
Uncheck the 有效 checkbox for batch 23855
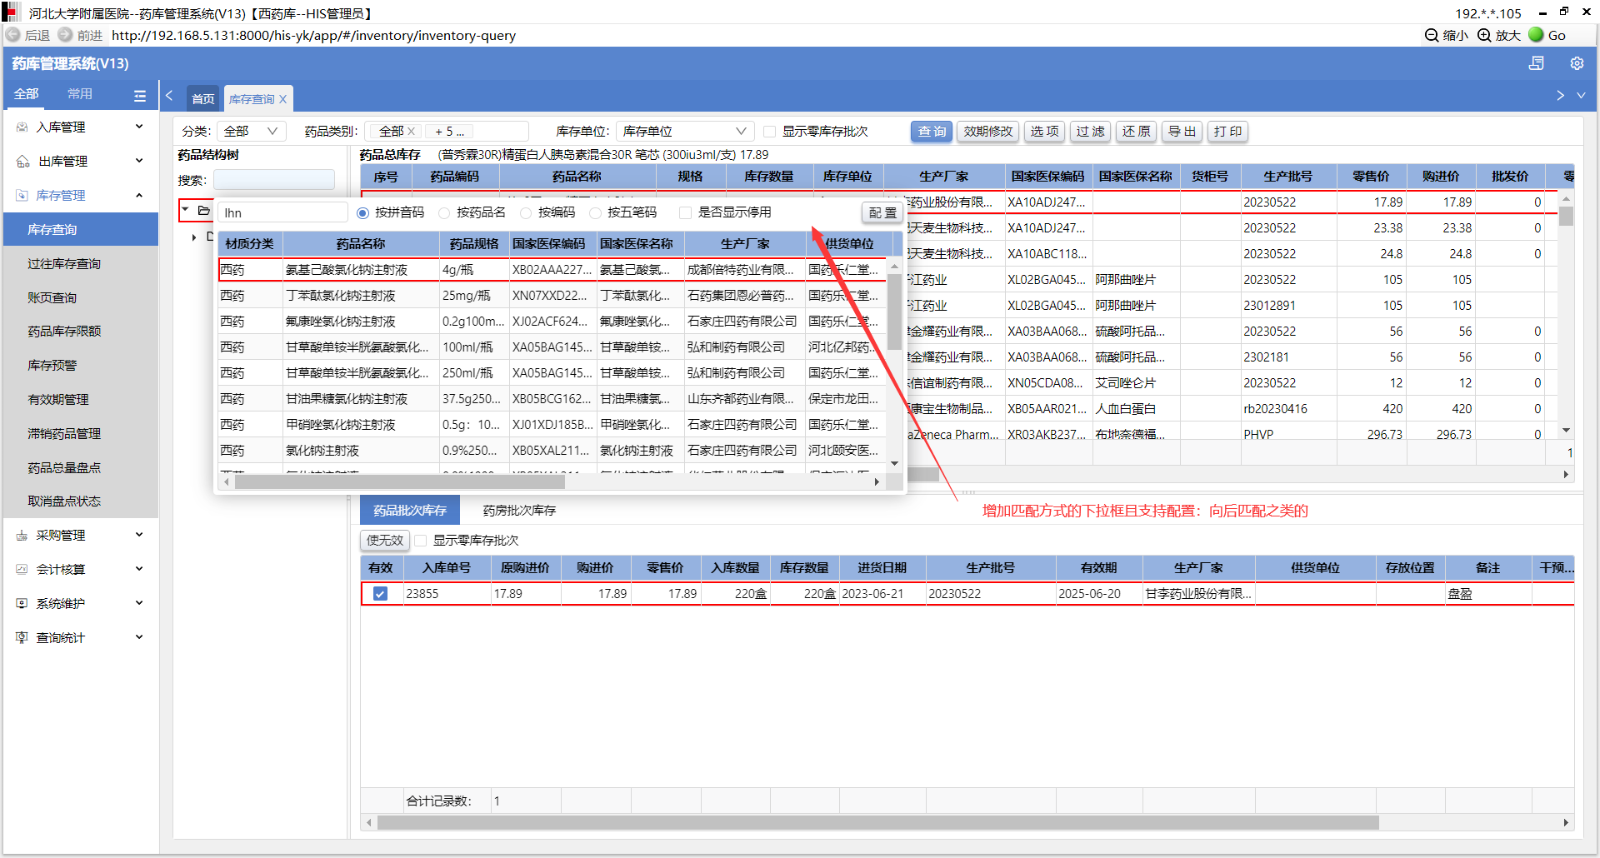coord(381,594)
